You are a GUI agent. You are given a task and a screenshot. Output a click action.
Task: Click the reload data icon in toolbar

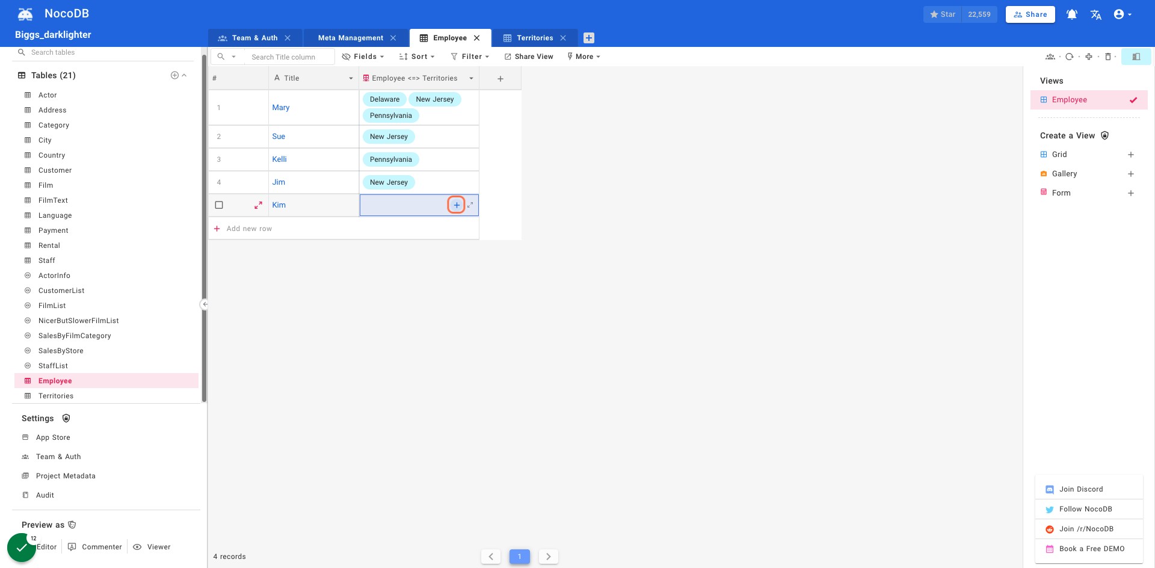(1069, 57)
